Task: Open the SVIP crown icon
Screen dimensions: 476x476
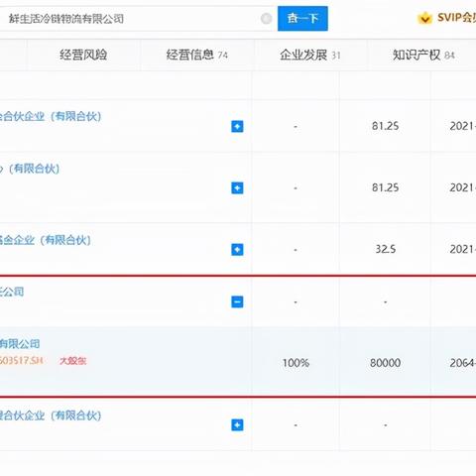Action: coord(424,18)
